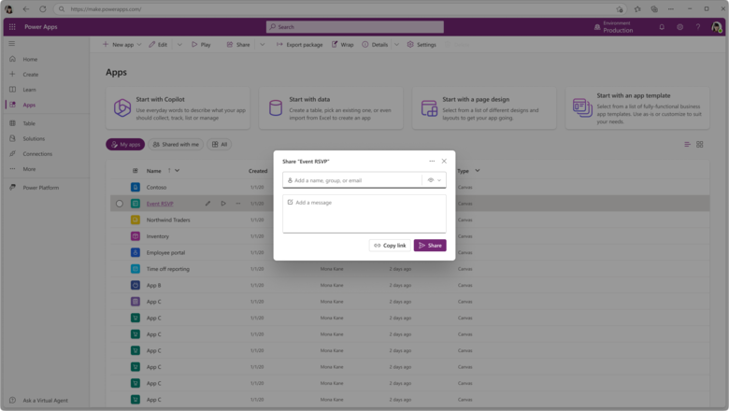Viewport: 729px width, 411px height.
Task: Refresh the browser page
Action: pos(43,8)
